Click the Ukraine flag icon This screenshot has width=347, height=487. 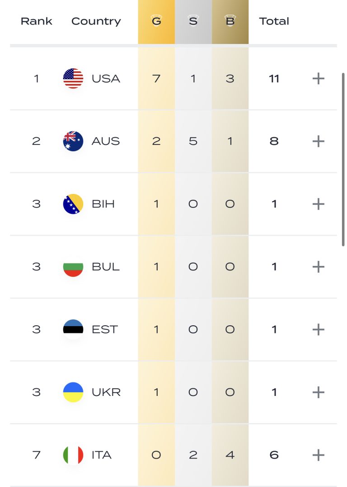(x=73, y=392)
